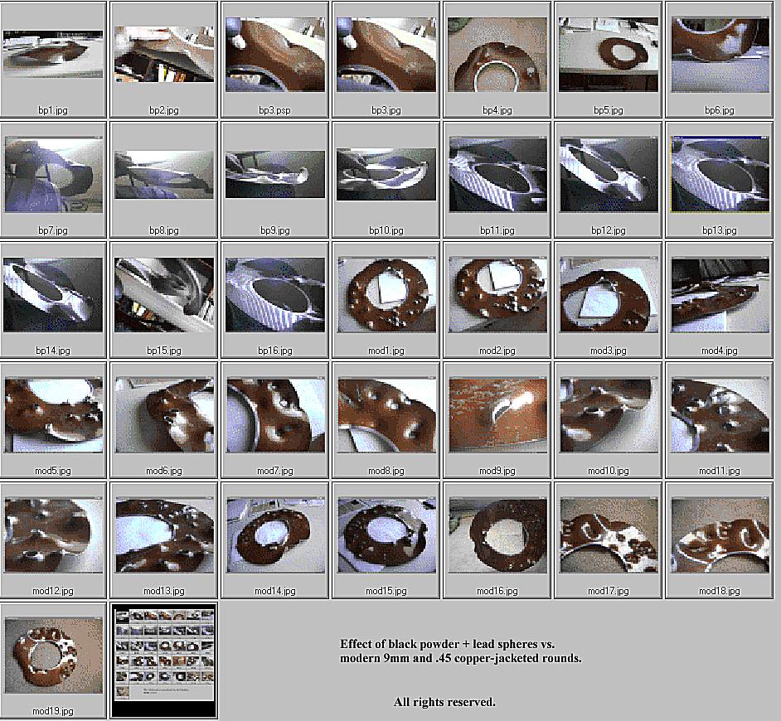View the mod18.jpg thumbnail
781x721 pixels.
point(720,535)
